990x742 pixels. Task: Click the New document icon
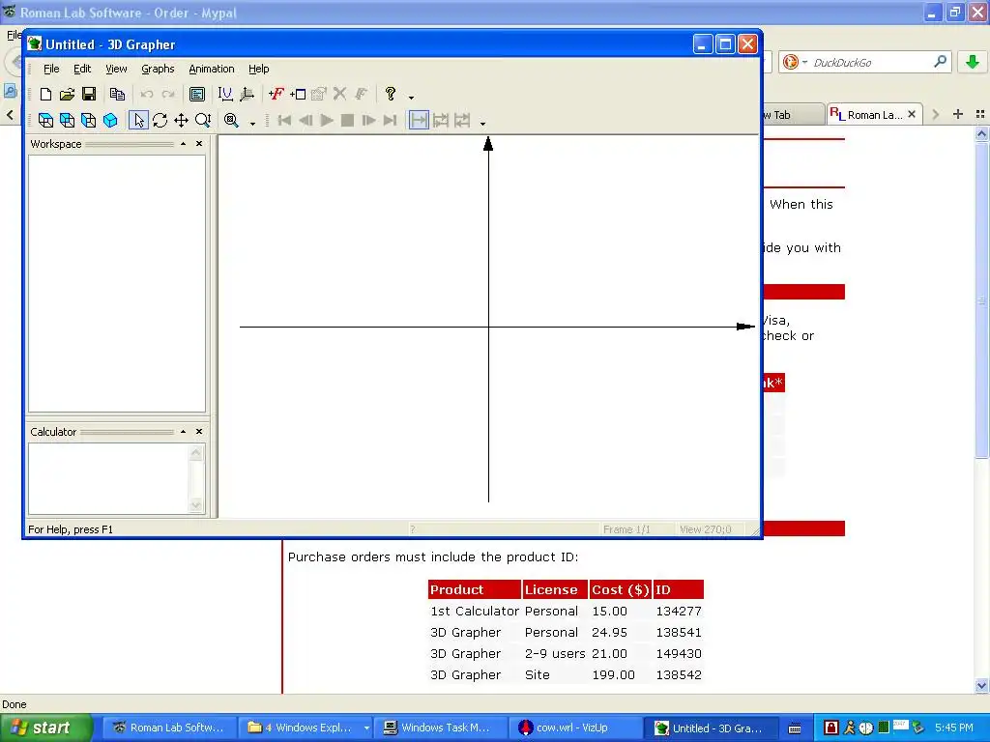(45, 94)
